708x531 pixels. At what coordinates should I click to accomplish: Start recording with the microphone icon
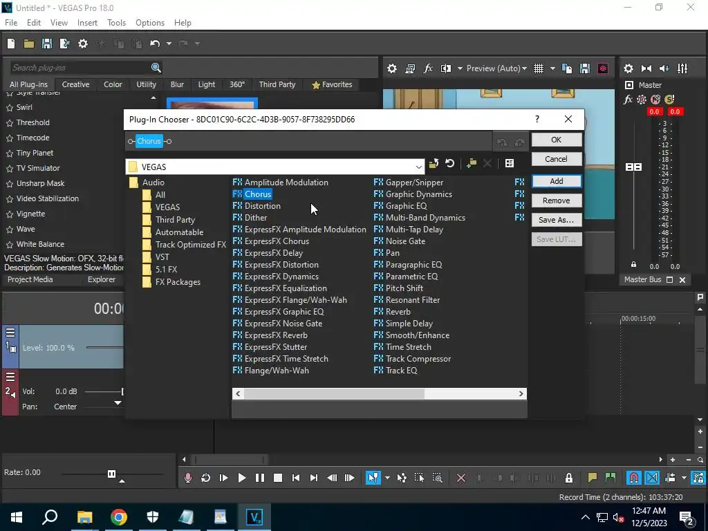[x=188, y=478]
